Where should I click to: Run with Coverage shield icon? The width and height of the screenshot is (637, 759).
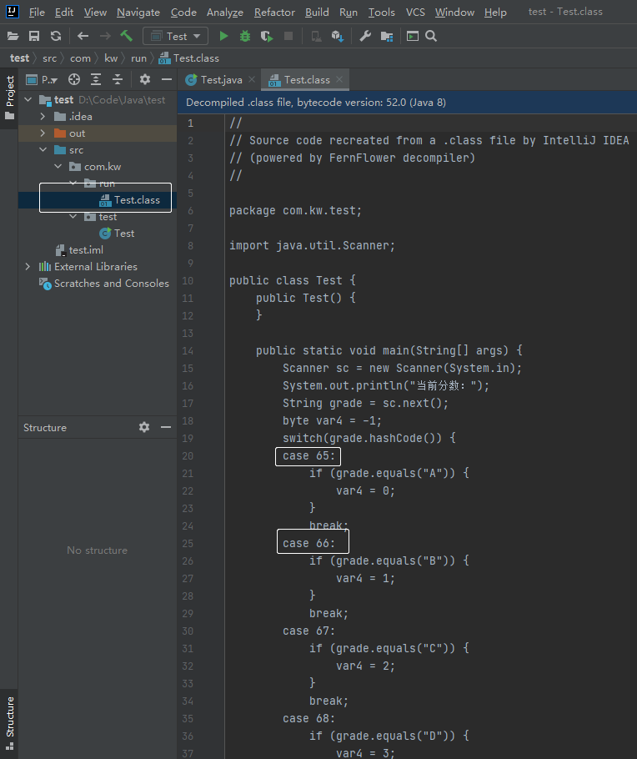tap(267, 36)
